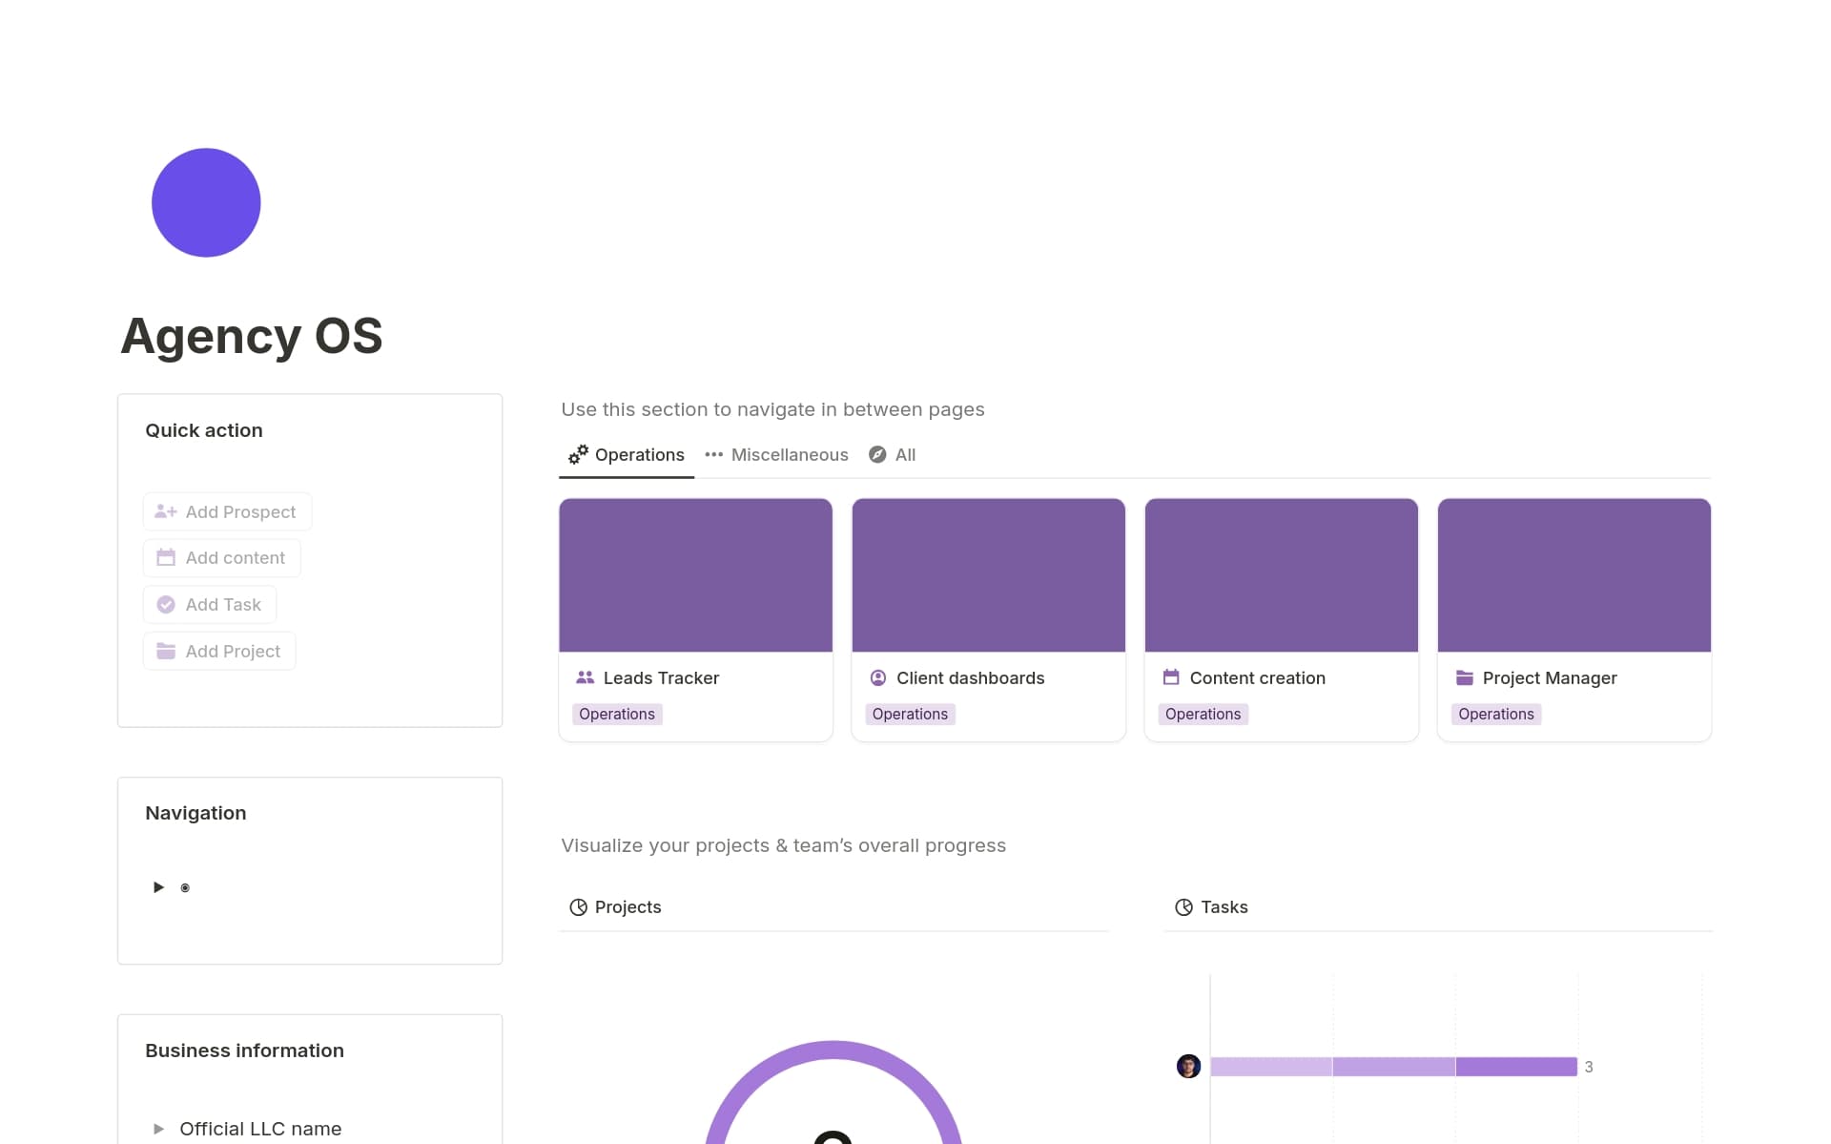Click the clock icon beside Tasks heading
The width and height of the screenshot is (1831, 1144).
(1183, 906)
